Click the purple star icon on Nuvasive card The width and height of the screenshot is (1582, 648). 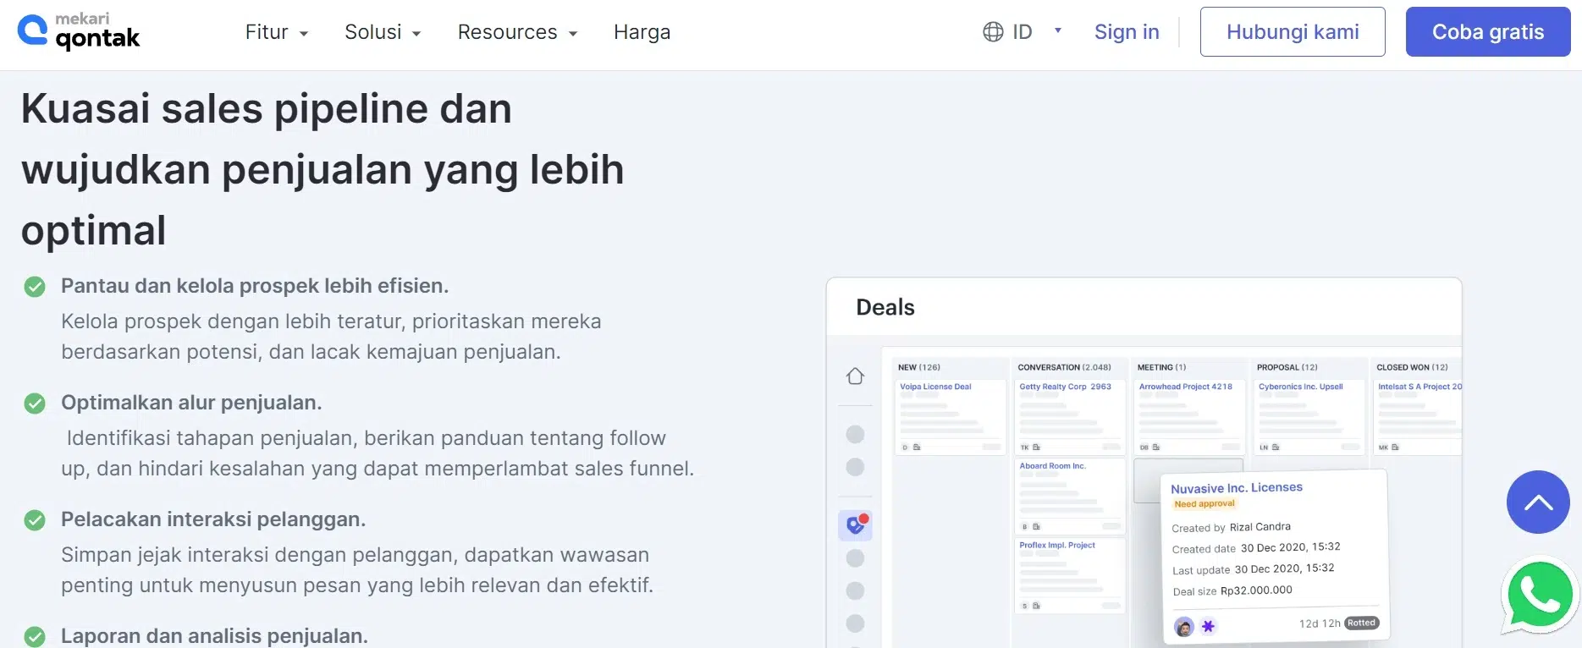(1208, 626)
